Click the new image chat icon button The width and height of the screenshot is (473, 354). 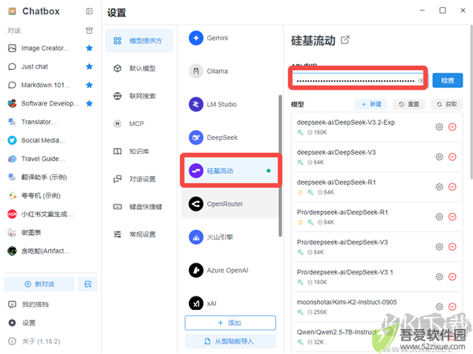88,284
